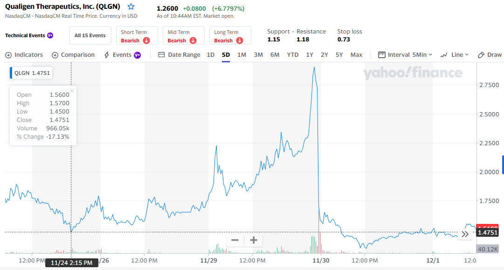Add an indicator via Indicators plus icon
This screenshot has width=504, height=270.
[8, 55]
